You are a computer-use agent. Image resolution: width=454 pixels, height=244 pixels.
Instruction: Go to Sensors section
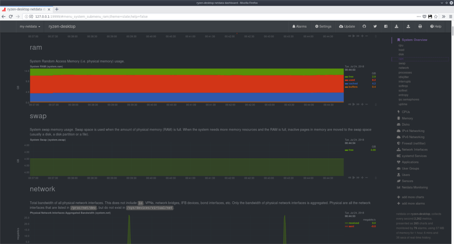[404, 181]
